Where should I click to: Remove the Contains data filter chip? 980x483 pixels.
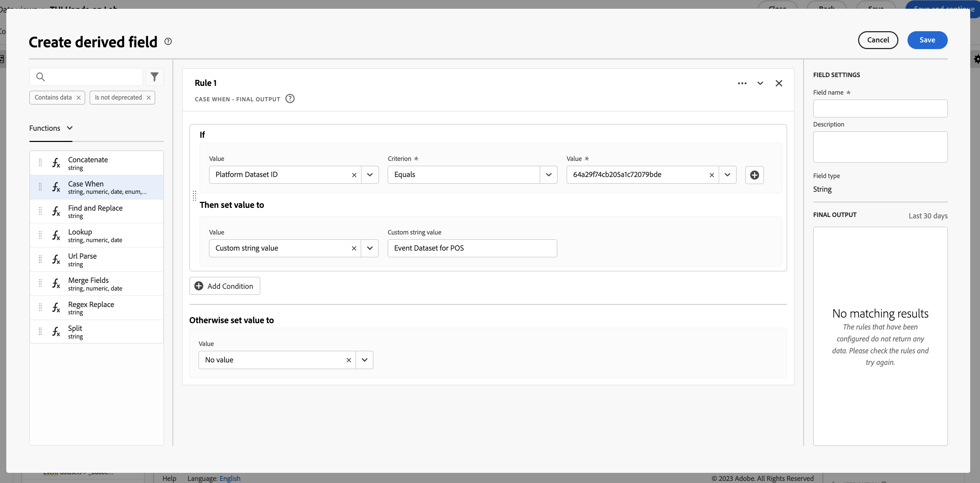click(78, 98)
